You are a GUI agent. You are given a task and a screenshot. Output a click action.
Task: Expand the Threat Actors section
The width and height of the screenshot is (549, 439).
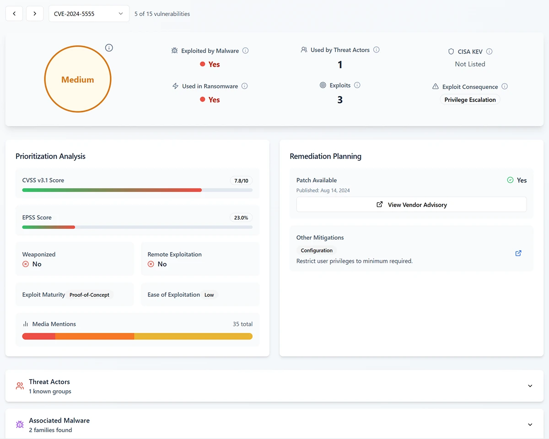(x=530, y=385)
